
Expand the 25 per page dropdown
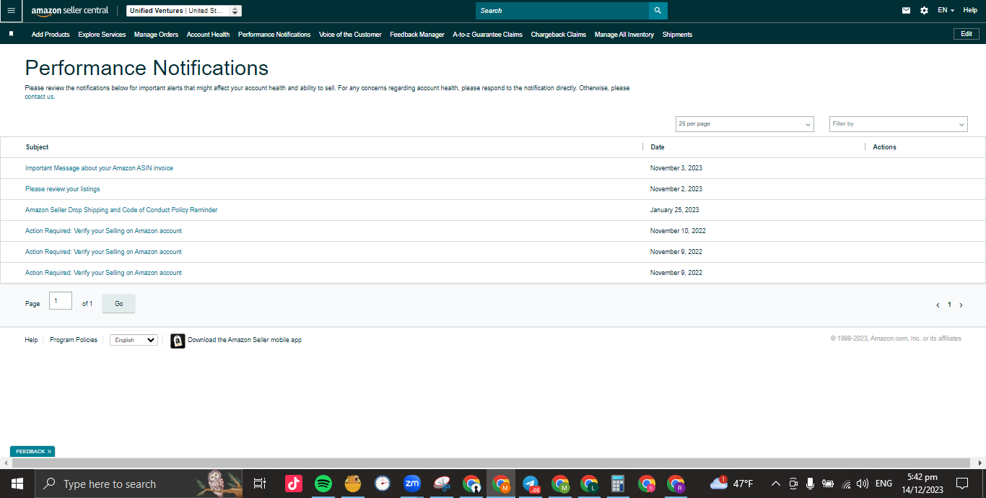point(744,124)
